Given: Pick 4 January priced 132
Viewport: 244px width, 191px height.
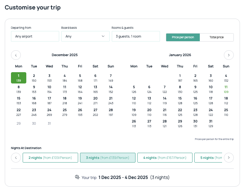Looking at the screenshot, I should 226,78.
